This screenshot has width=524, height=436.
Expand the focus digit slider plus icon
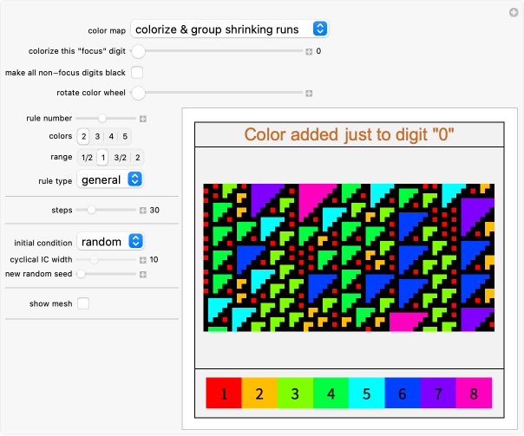pos(309,51)
